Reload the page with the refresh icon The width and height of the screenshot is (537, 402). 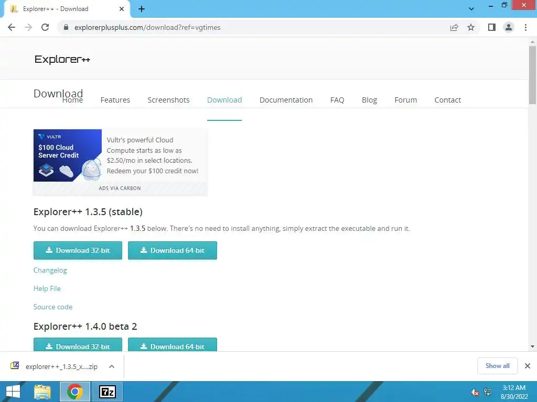pos(45,27)
